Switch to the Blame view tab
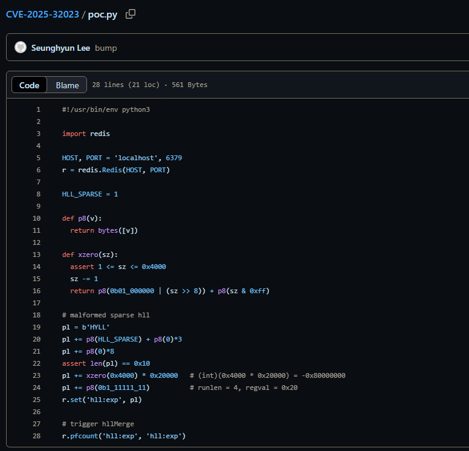Image resolution: width=469 pixels, height=451 pixels. tap(67, 85)
